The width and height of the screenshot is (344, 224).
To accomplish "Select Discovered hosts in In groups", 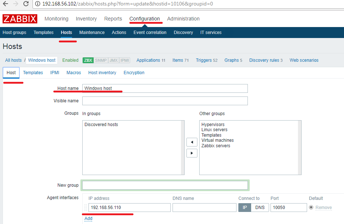I will 101,125.
